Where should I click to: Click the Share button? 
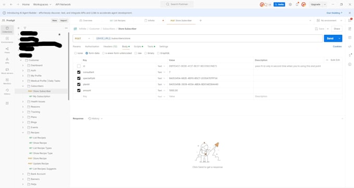[x=337, y=29]
